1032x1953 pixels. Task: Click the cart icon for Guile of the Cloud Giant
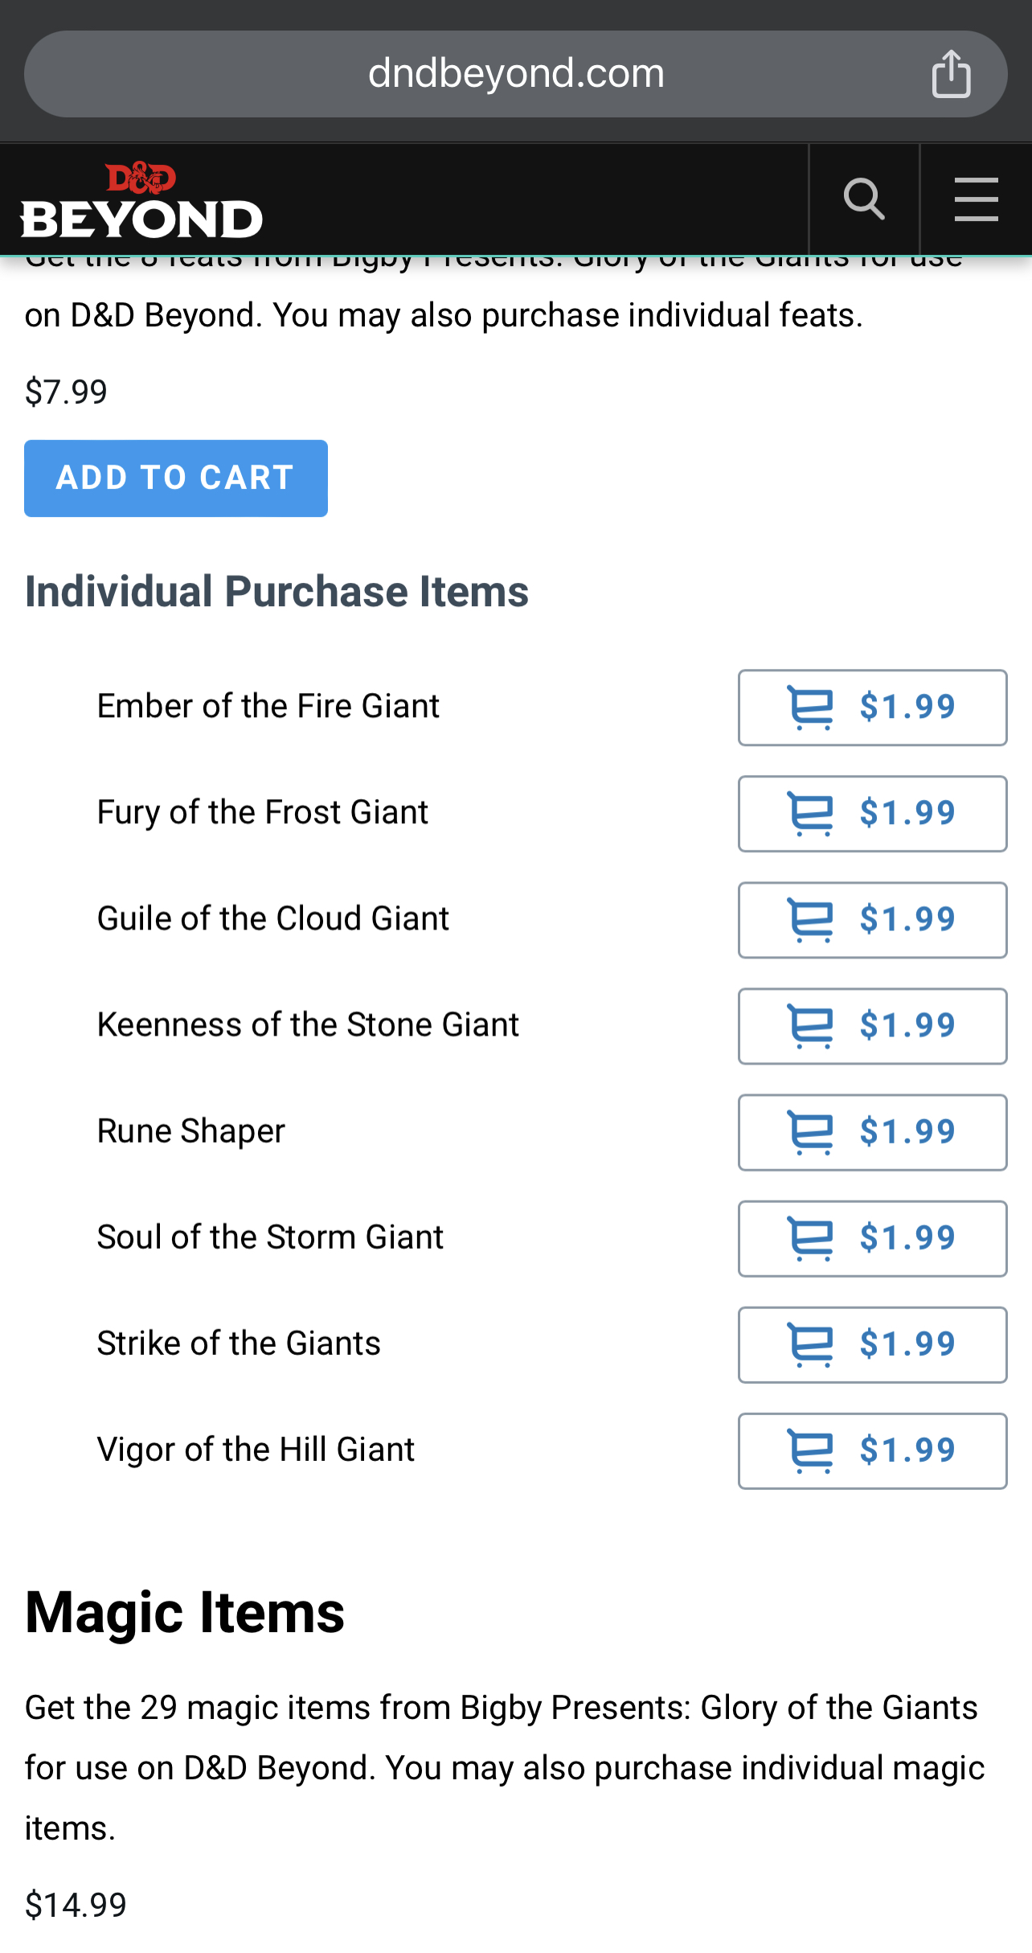point(810,920)
